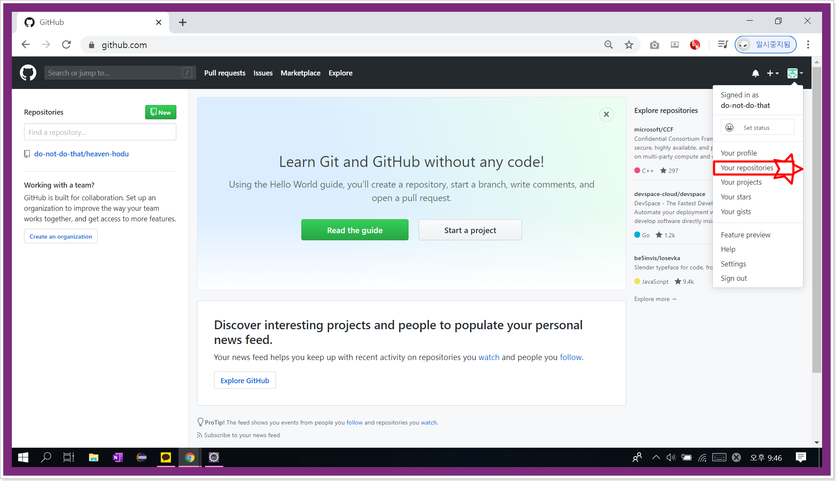Click the camera extension icon
This screenshot has height=481, width=836.
click(654, 45)
